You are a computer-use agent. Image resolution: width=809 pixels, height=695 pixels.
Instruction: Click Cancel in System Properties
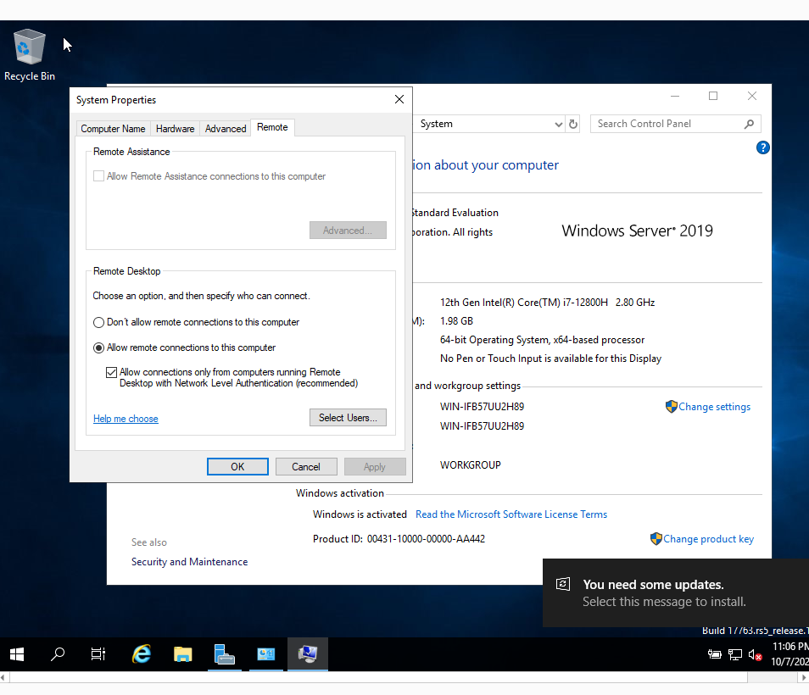pos(306,467)
